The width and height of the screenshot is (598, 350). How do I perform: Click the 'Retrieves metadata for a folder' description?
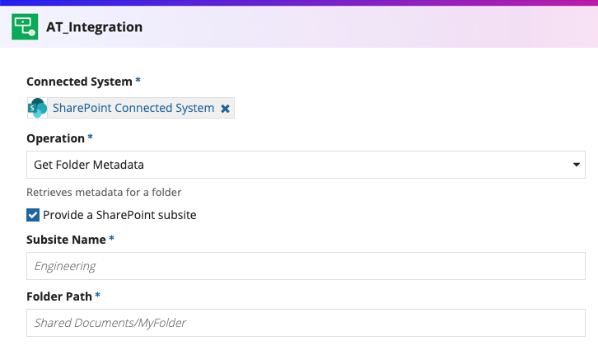pyautogui.click(x=104, y=192)
